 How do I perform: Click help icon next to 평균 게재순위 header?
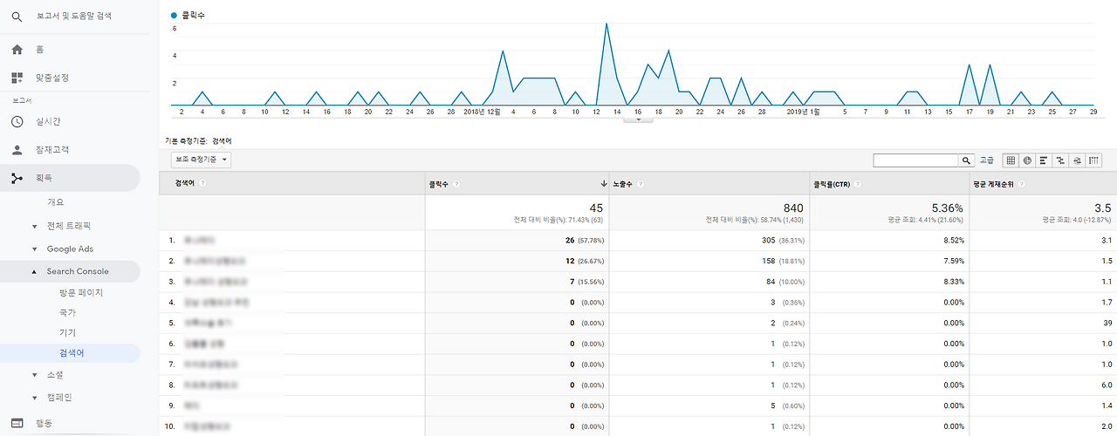[x=1021, y=184]
